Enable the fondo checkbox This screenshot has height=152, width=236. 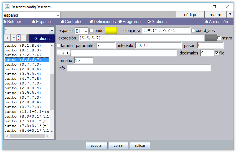(91, 31)
